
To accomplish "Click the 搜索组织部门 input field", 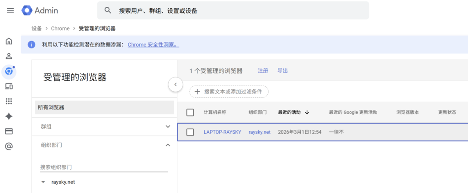I will tap(104, 167).
